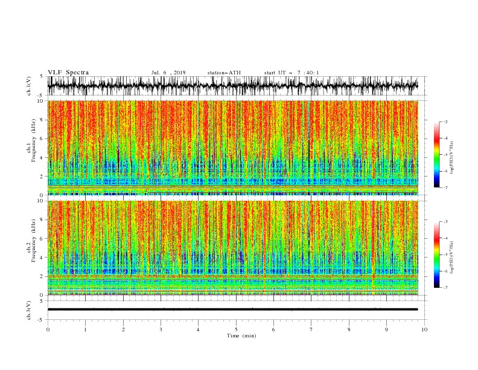Click the "7" tick on the time axis
The height and width of the screenshot is (370, 478).
[x=311, y=329]
